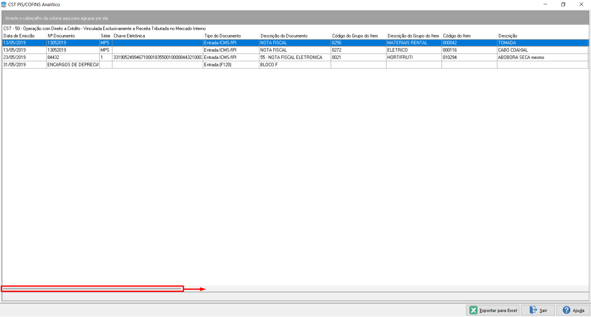591x317 pixels.
Task: Click the application icon in title bar
Action: point(4,4)
